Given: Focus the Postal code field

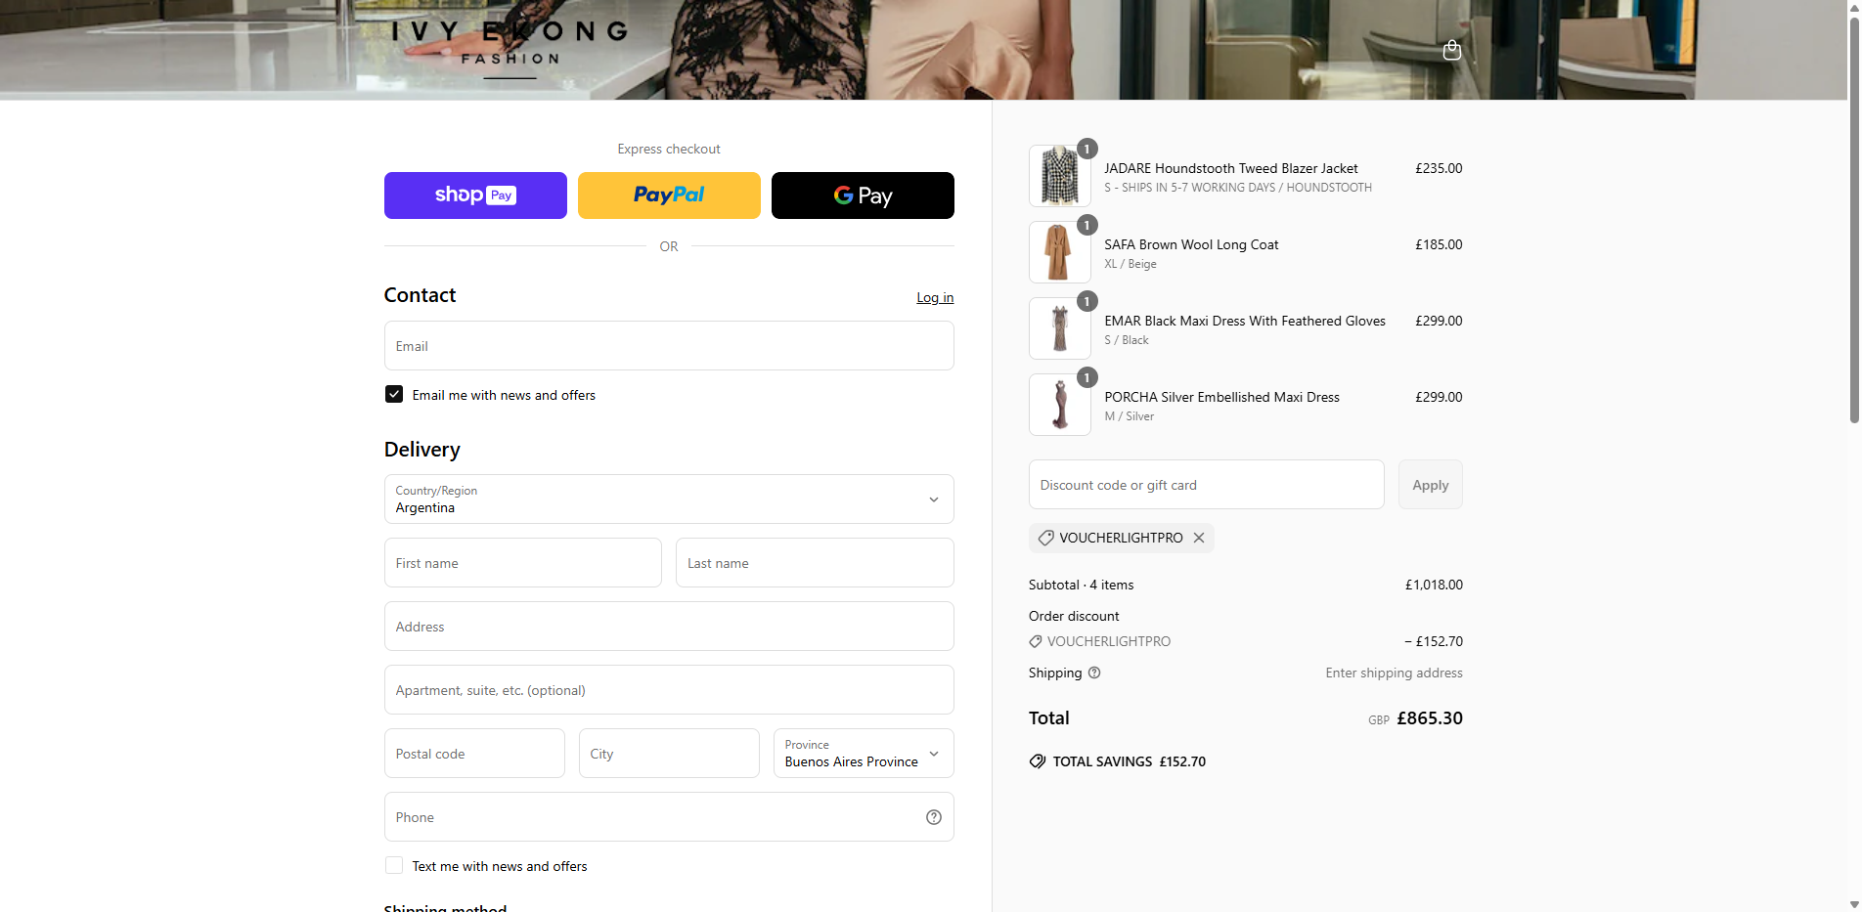Looking at the screenshot, I should (474, 754).
